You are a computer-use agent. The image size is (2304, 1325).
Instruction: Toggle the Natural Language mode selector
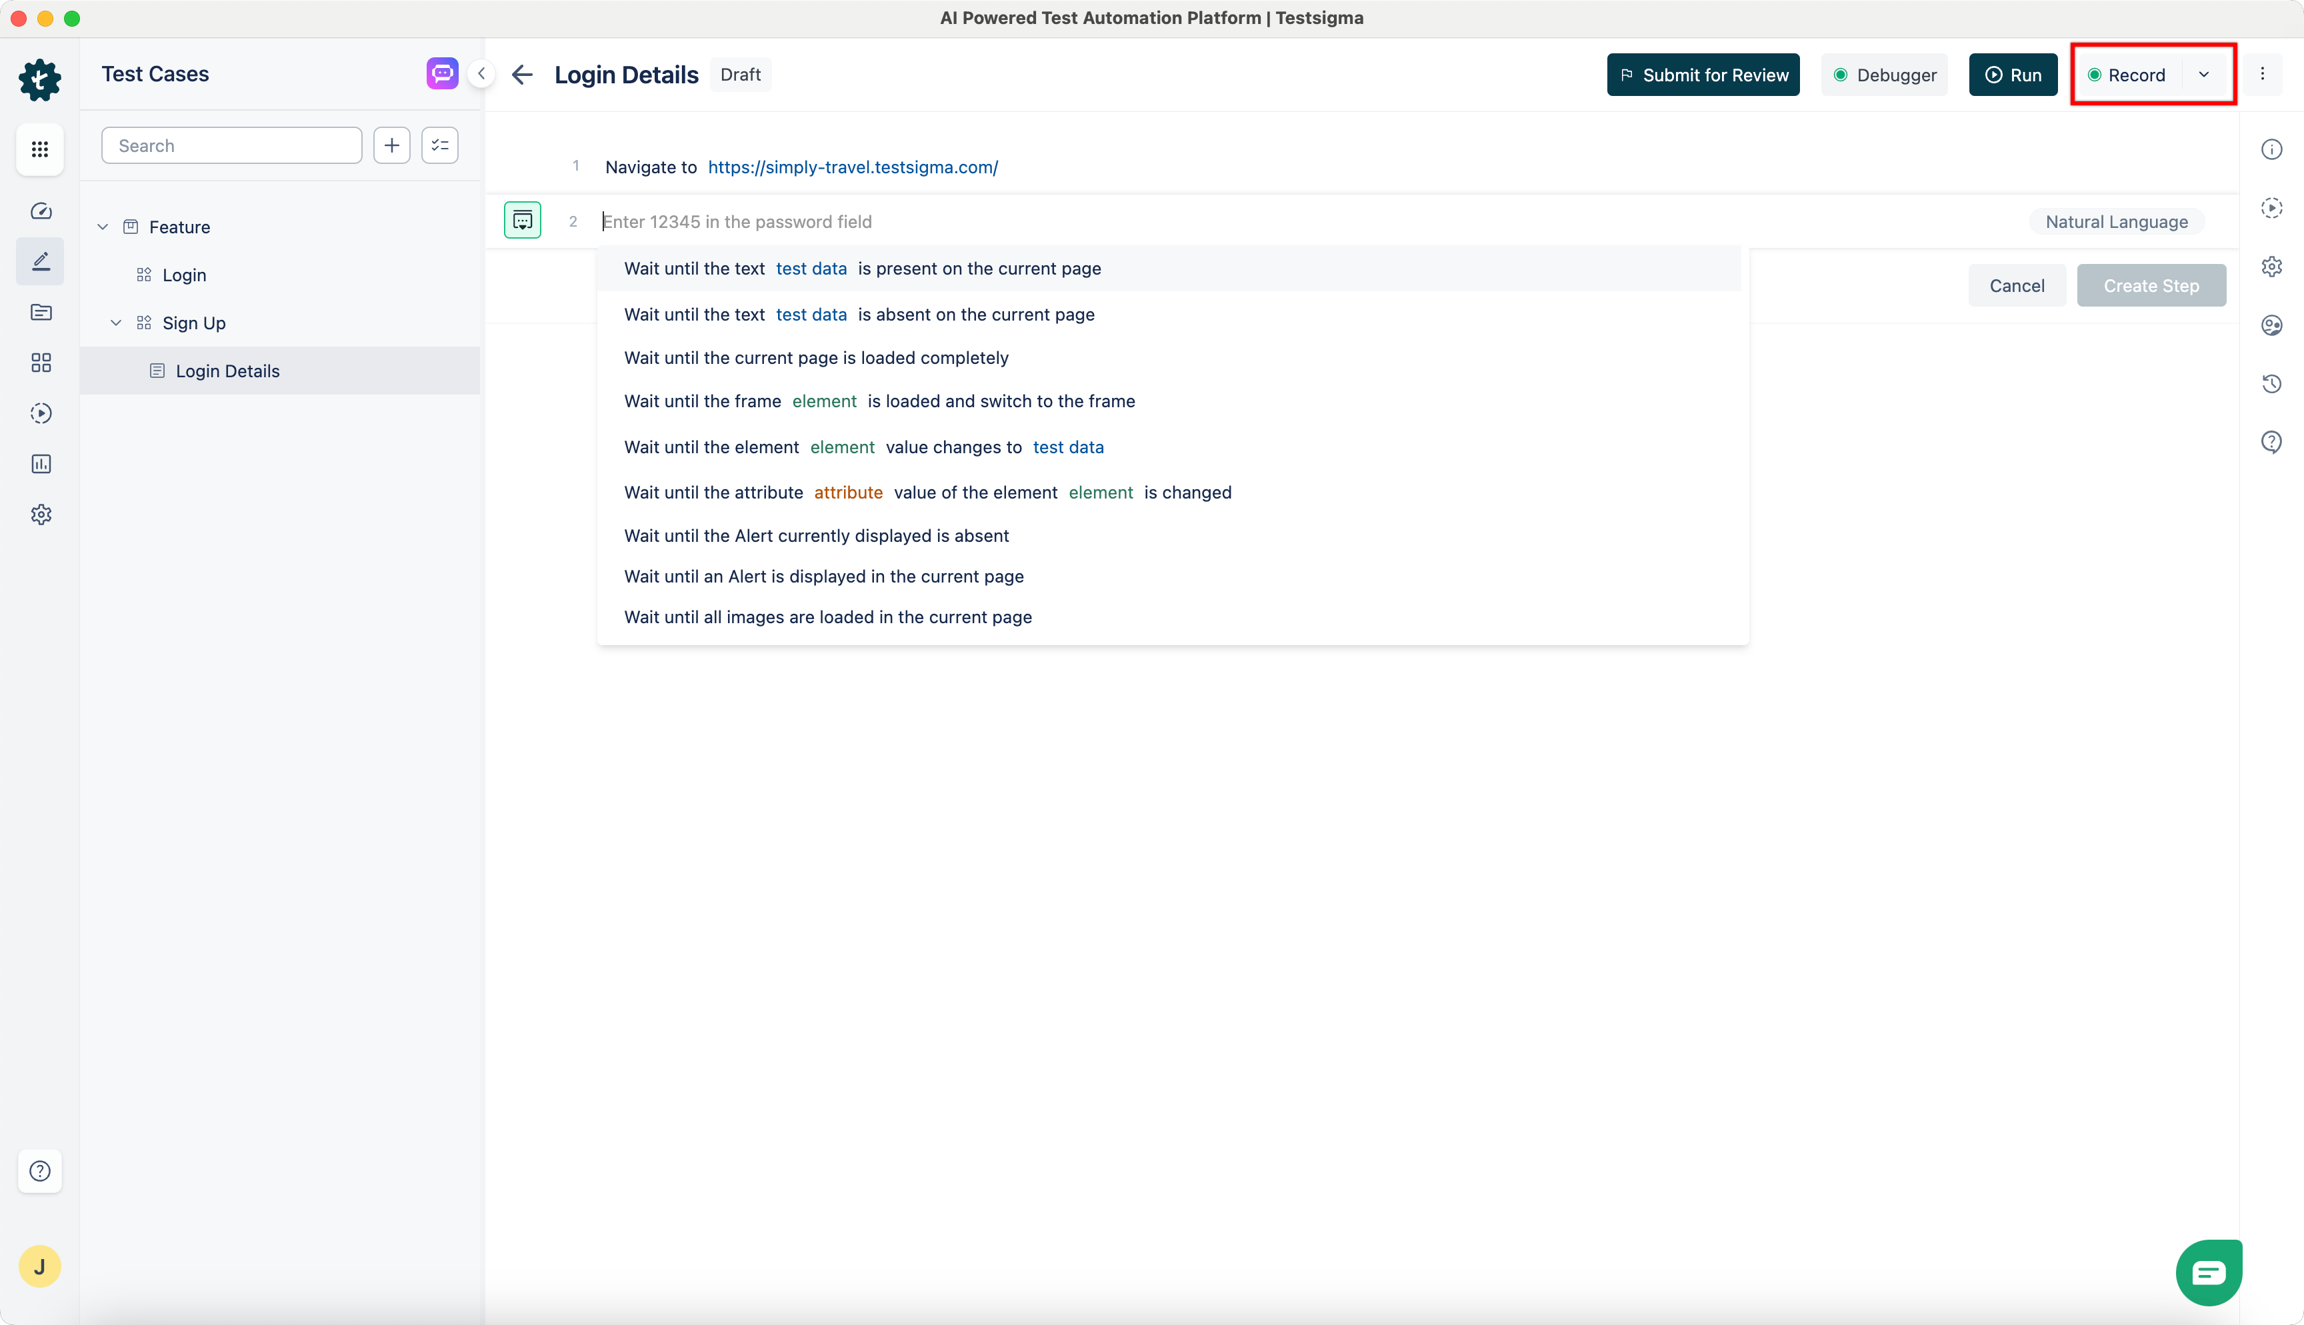click(2117, 222)
